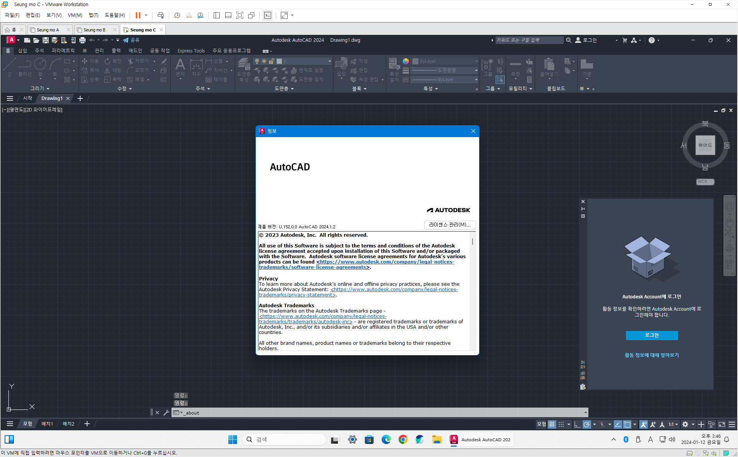Click the plot printer icon in quick access toolbar
Screen dimensions: 738x457
pos(82,40)
